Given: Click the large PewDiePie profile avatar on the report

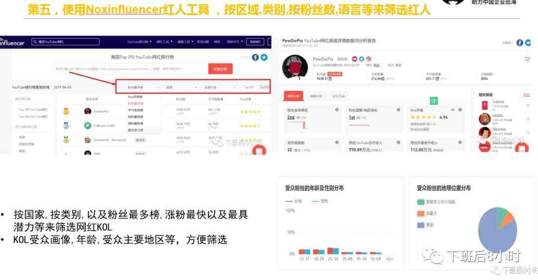Looking at the screenshot, I should tap(295, 67).
